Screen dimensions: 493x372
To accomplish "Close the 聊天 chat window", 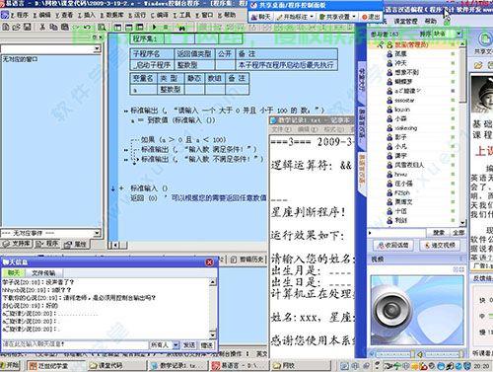I will 209,262.
